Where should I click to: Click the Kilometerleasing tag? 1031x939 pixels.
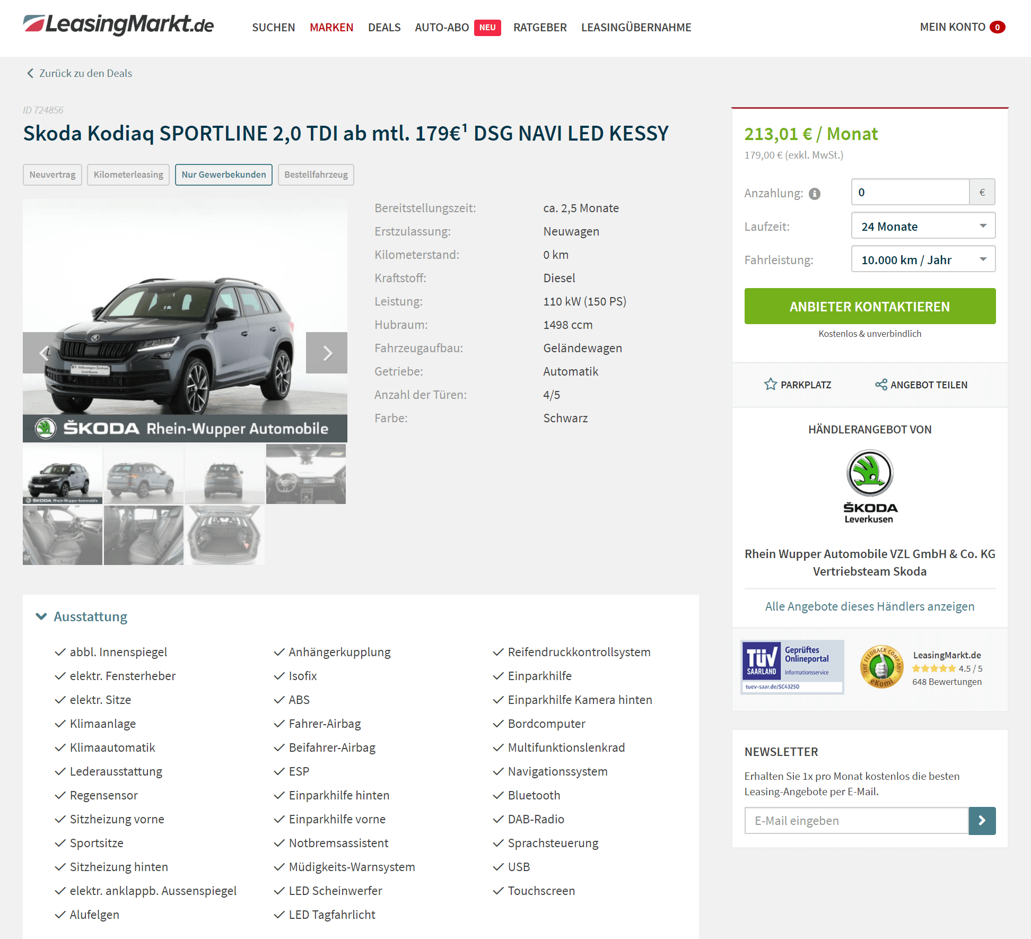(128, 175)
